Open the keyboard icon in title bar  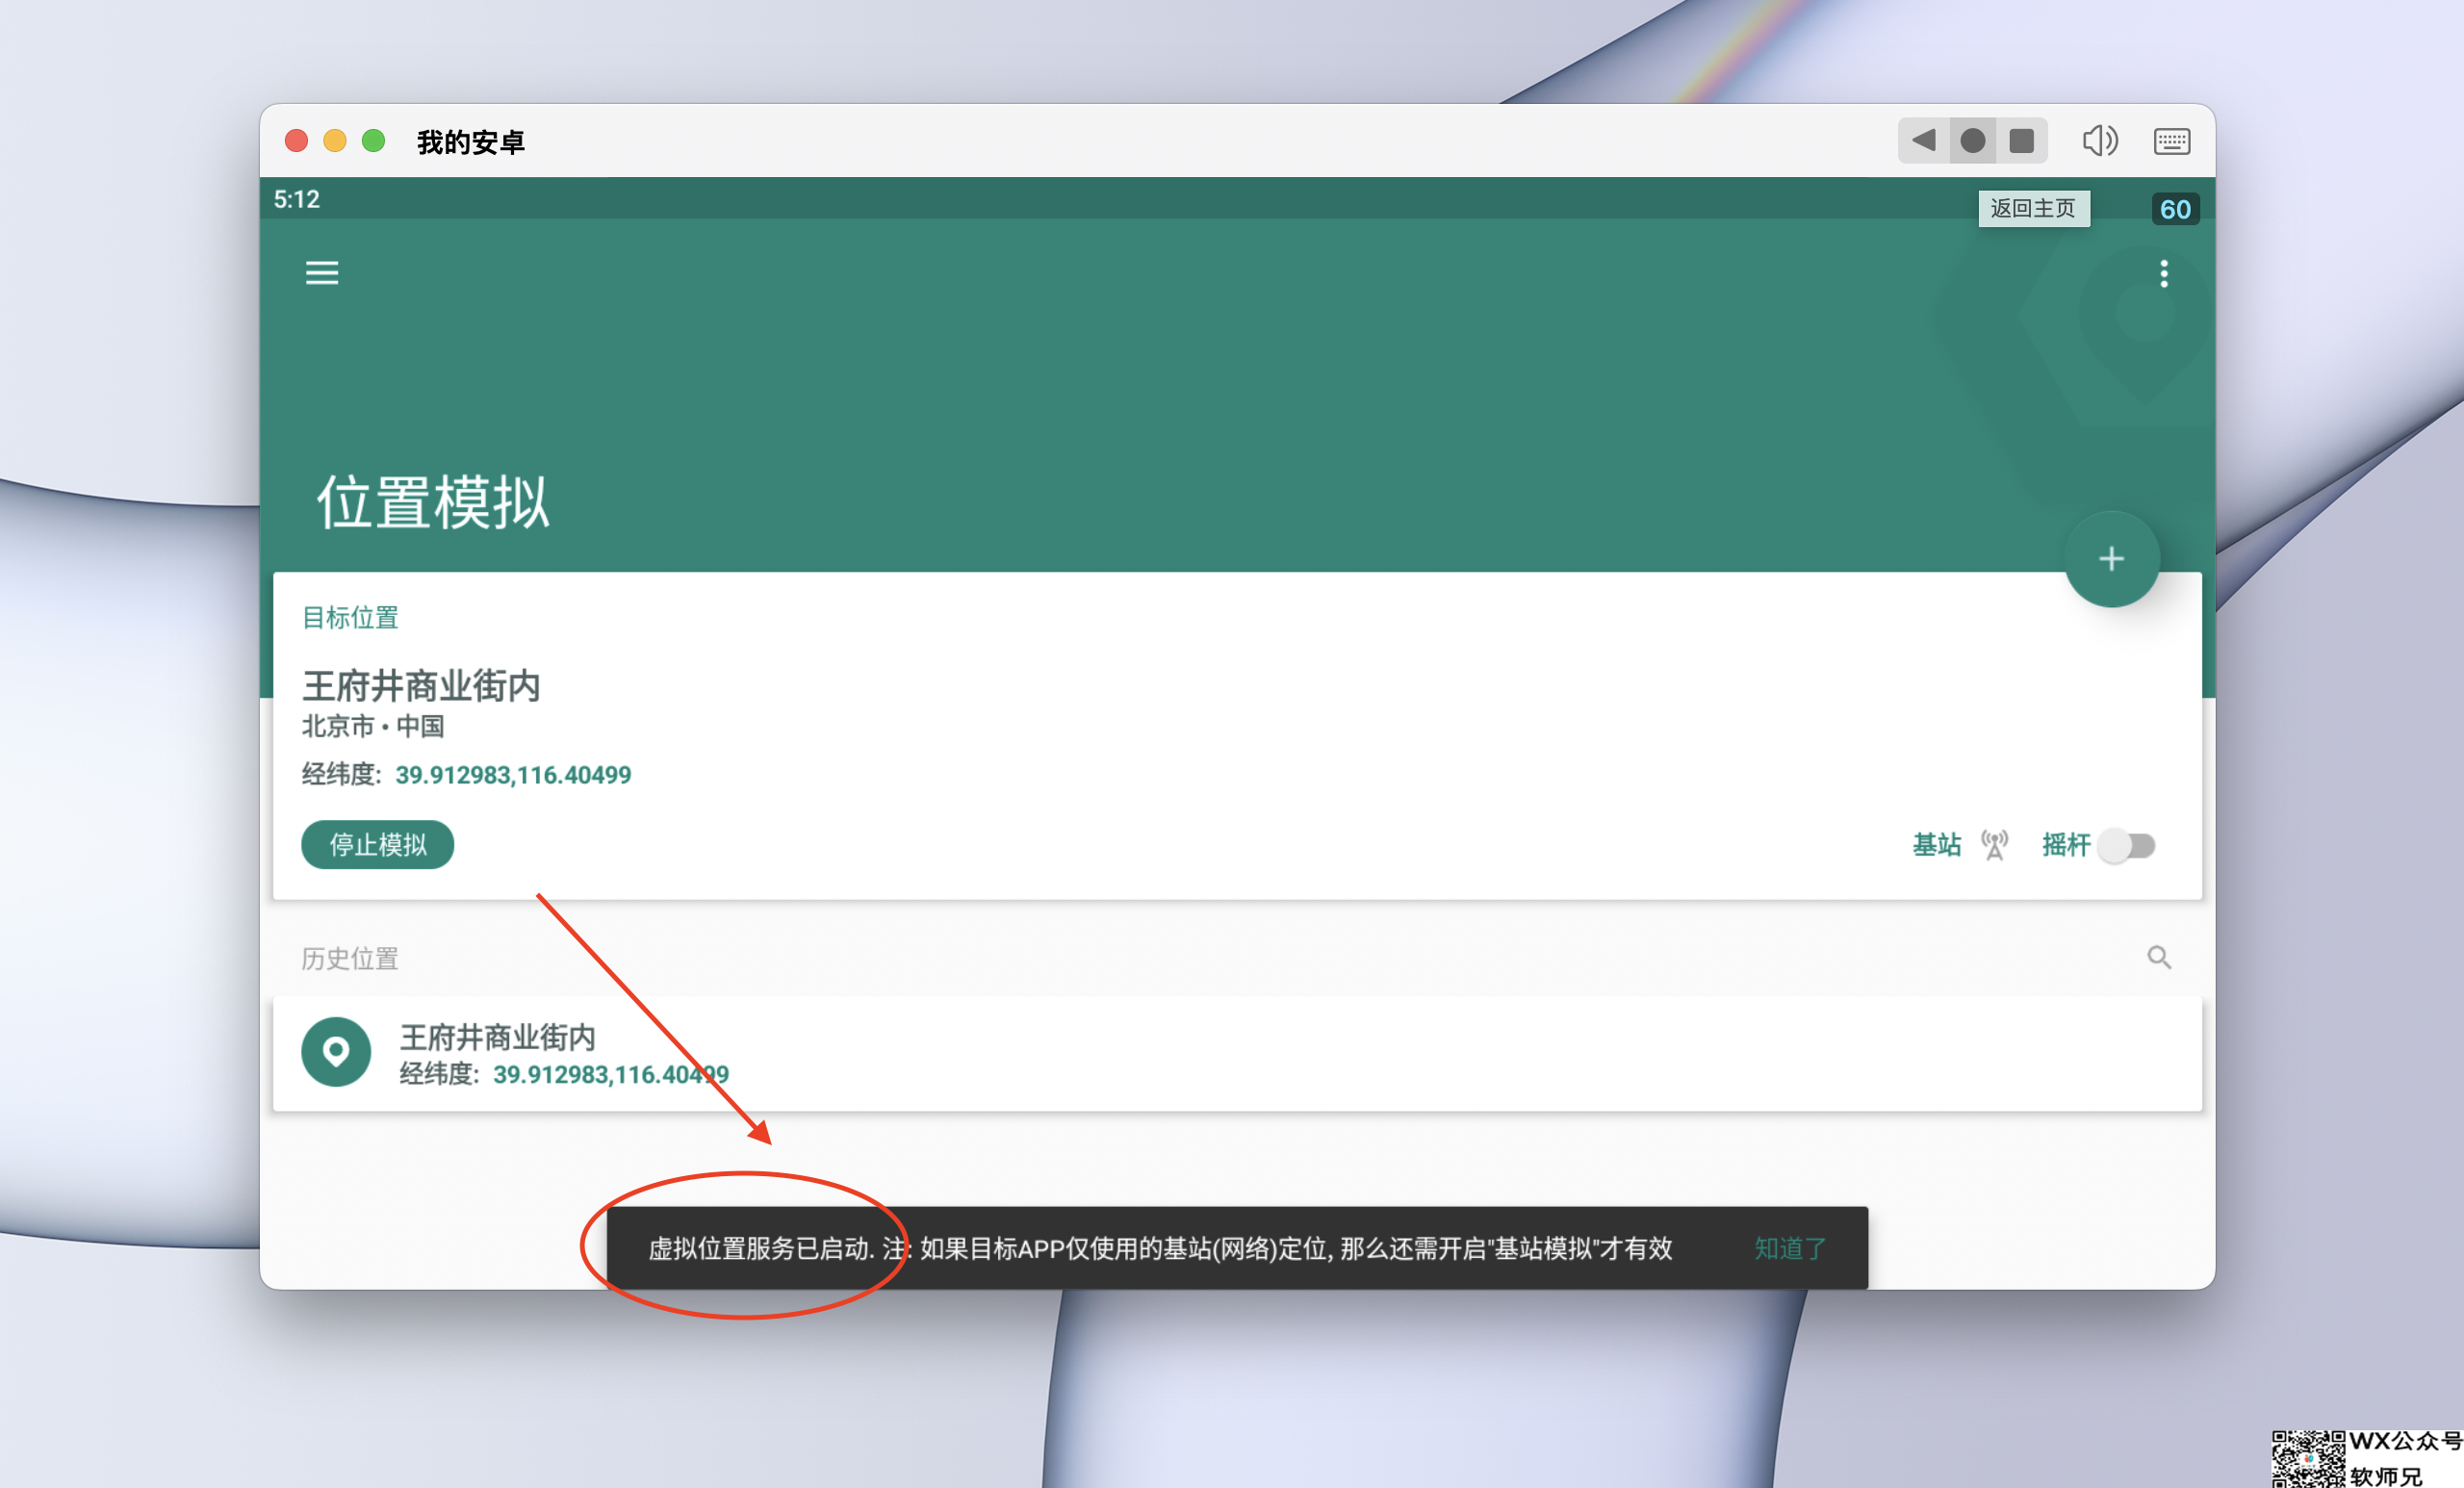[2171, 141]
